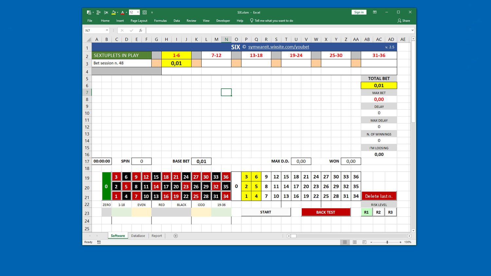The image size is (491, 276).
Task: Click the Tell me lightbulb icon
Action: [x=252, y=20]
